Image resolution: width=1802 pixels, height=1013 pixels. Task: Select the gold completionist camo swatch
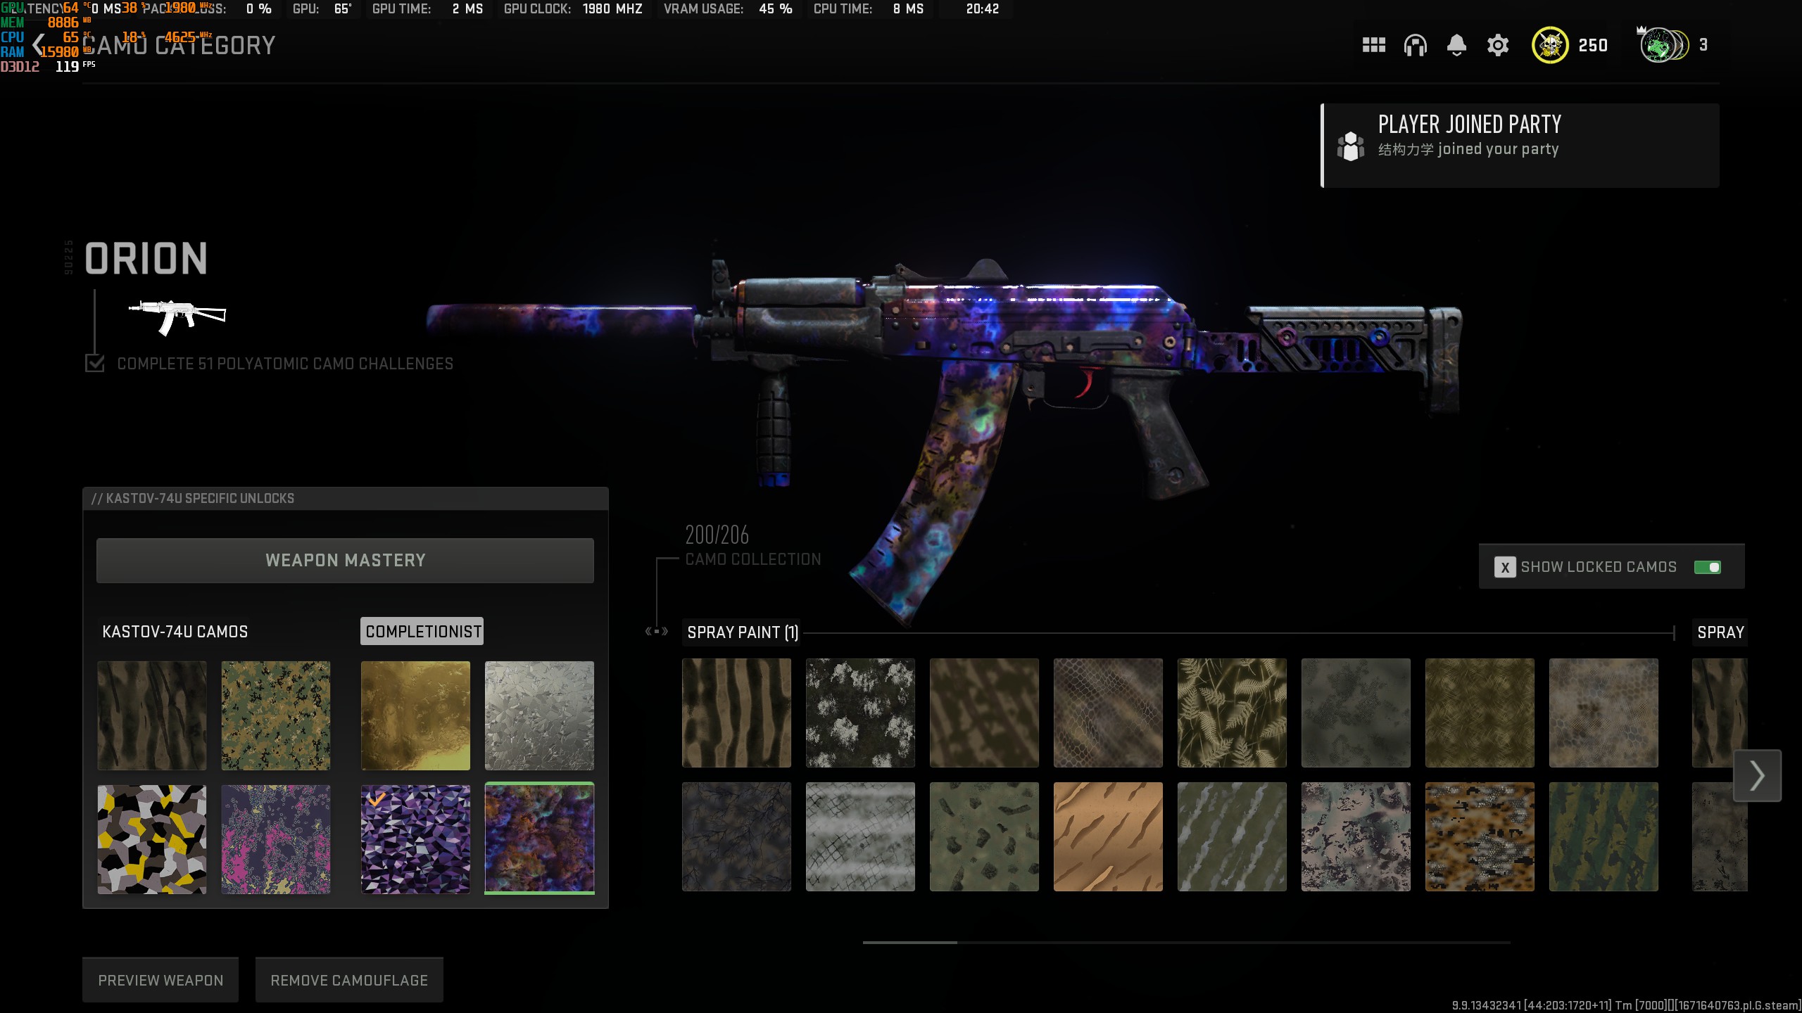pyautogui.click(x=415, y=715)
